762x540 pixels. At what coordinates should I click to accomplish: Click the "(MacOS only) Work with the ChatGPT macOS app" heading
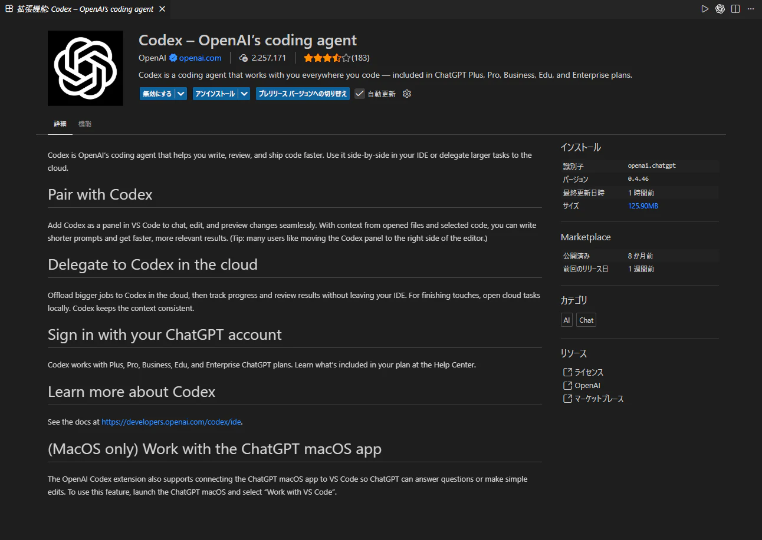click(215, 449)
